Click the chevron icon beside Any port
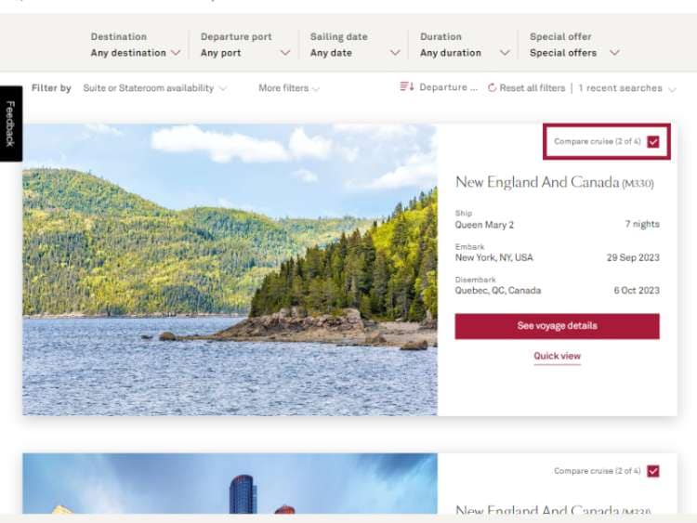Image resolution: width=697 pixels, height=523 pixels. pyautogui.click(x=285, y=52)
